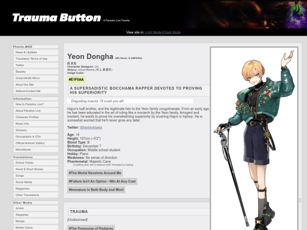The width and height of the screenshot is (307, 230).
Task: Open Songs translations
Action: 36,175
